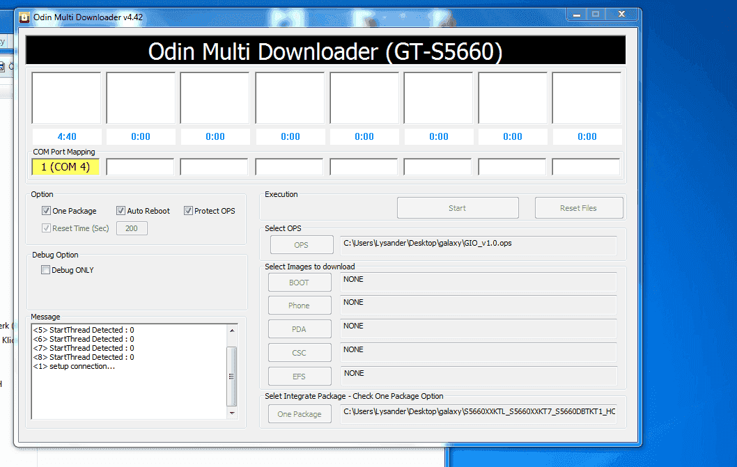Click the Phone path field showing NONE
Viewport: 737px width, 467px height.
click(x=479, y=305)
